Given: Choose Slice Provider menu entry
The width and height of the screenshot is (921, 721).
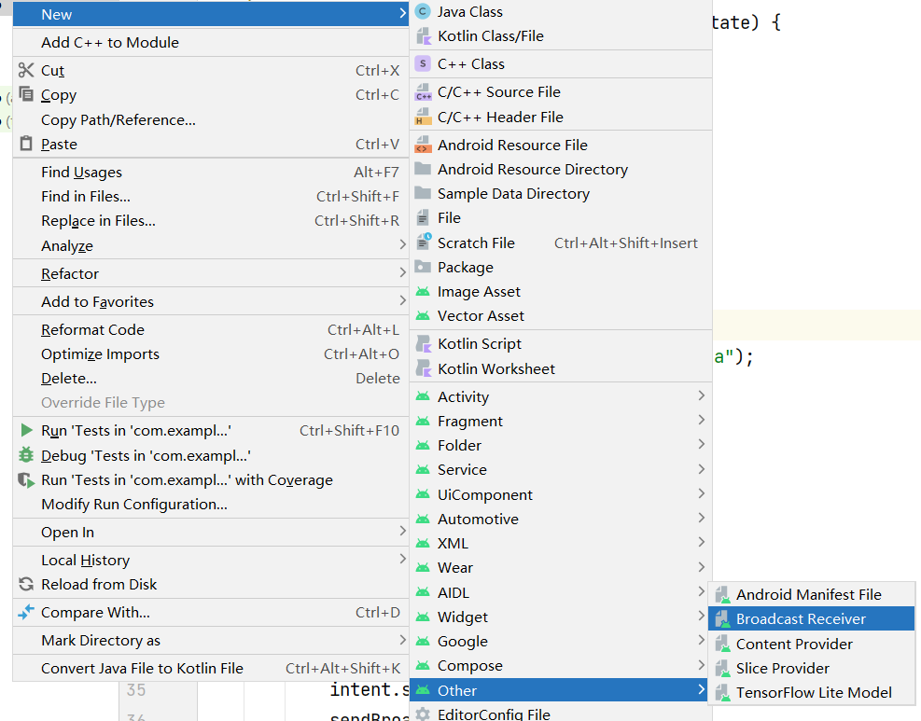Looking at the screenshot, I should coord(811,668).
